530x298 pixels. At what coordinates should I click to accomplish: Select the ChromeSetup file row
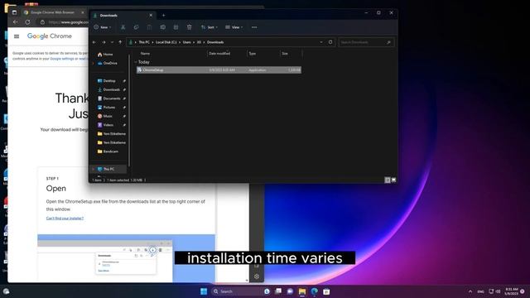pyautogui.click(x=219, y=70)
